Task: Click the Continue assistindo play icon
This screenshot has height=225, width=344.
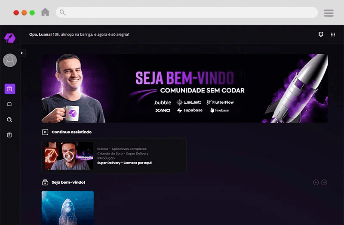Action: [45, 132]
